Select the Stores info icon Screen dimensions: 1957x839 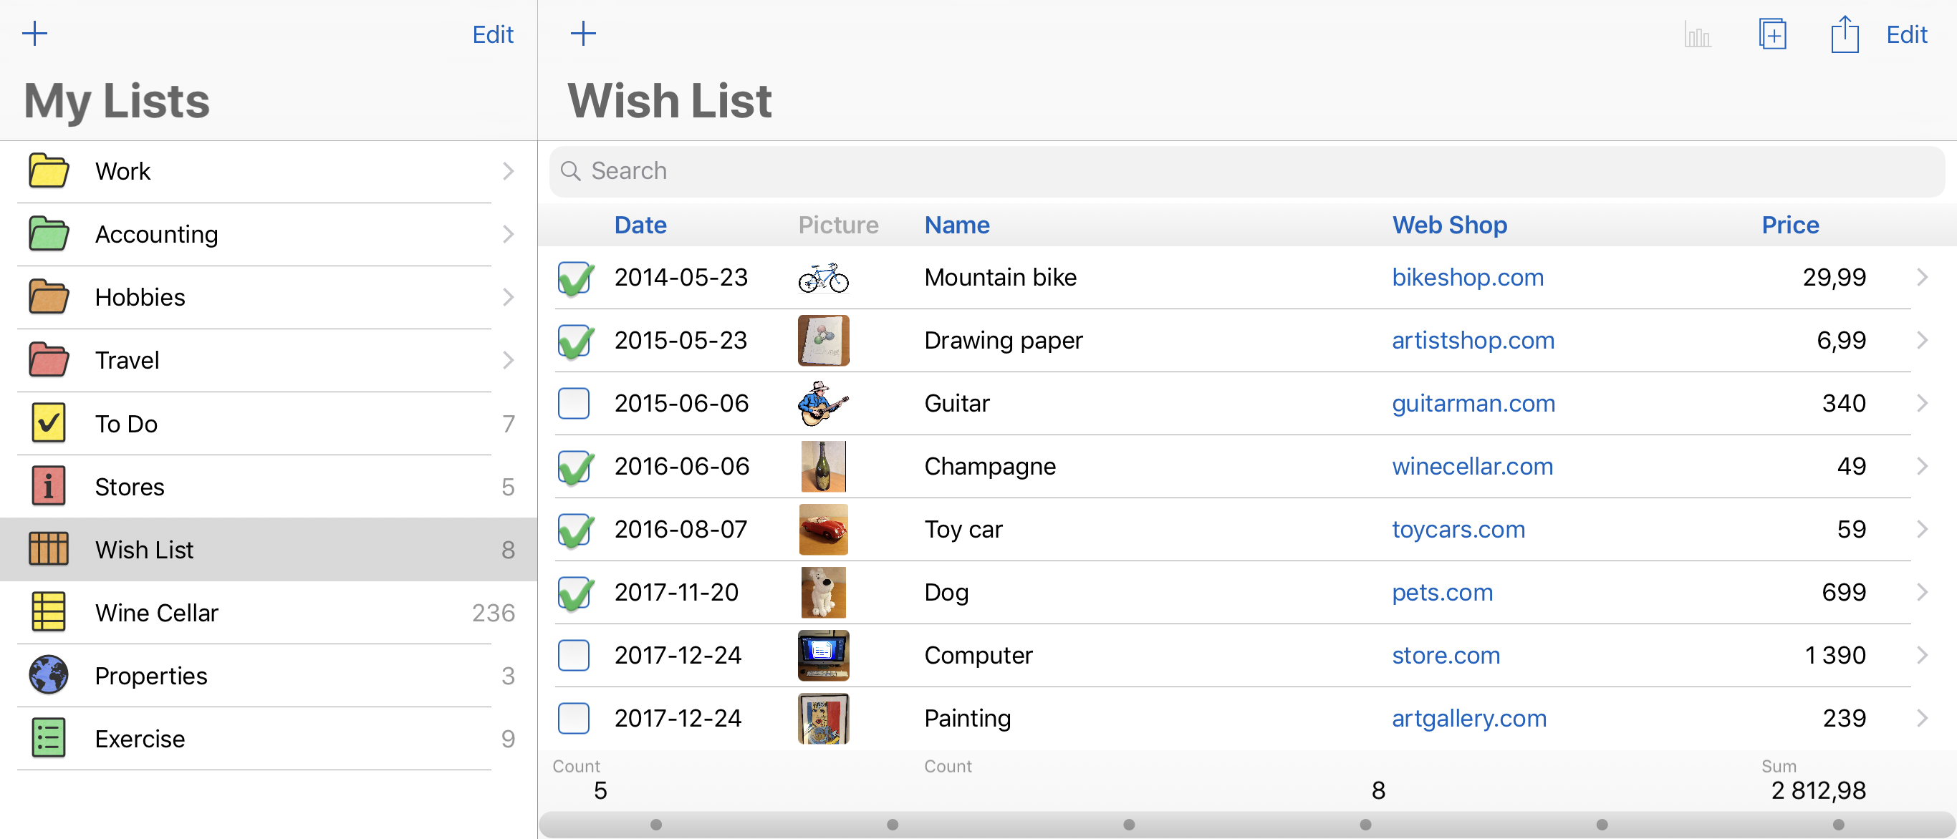tap(49, 486)
